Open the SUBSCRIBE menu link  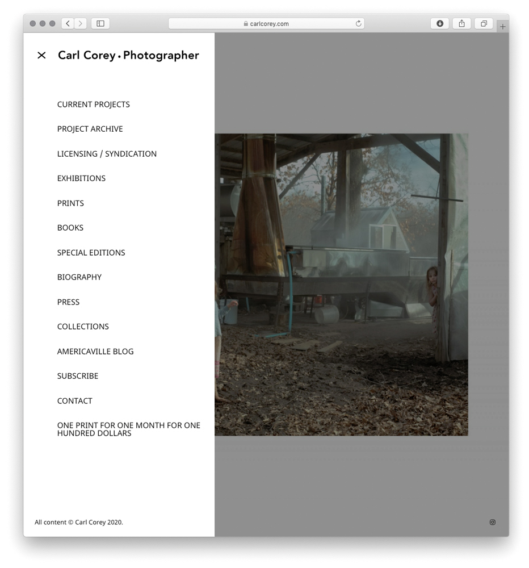click(x=78, y=376)
